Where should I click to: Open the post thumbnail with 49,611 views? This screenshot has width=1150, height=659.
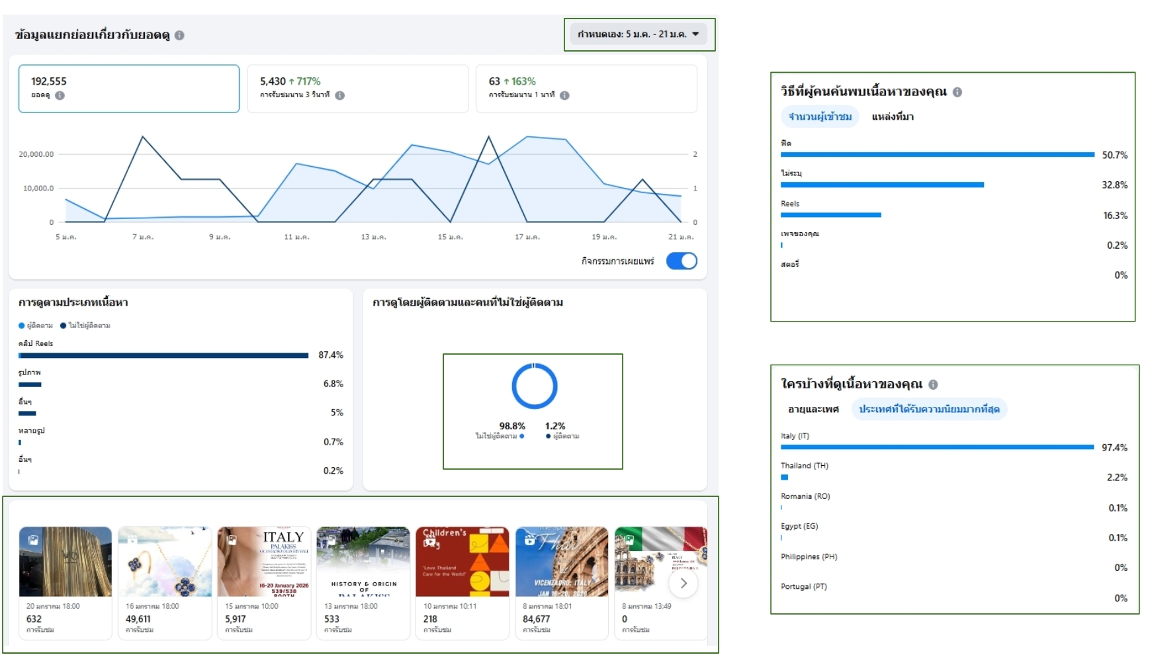[x=165, y=562]
